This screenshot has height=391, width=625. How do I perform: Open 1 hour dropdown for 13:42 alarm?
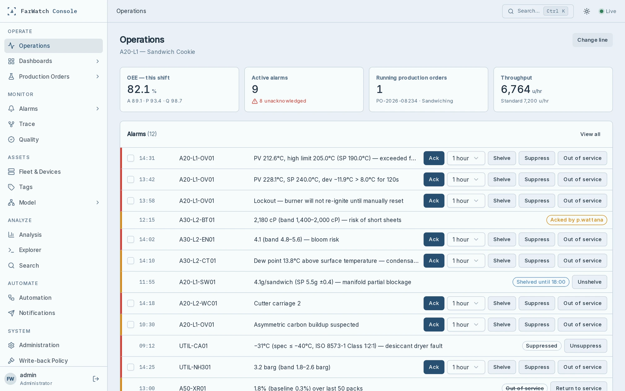466,180
